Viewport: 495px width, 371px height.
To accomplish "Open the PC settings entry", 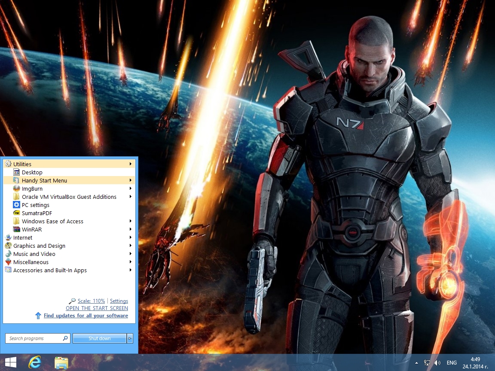I will click(x=69, y=205).
